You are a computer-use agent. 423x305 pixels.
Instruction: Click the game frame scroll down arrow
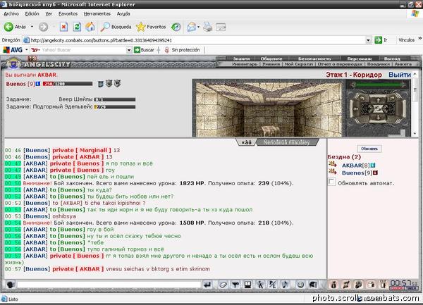[x=415, y=134]
